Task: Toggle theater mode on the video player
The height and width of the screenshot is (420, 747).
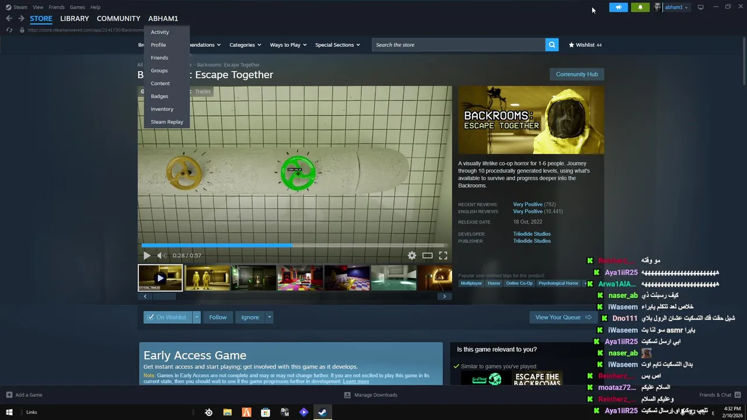Action: click(x=428, y=256)
